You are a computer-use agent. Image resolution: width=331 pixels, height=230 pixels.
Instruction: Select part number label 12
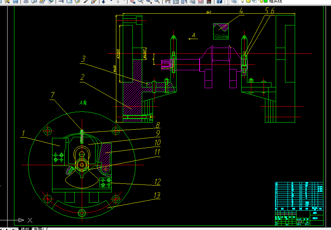pos(158,182)
